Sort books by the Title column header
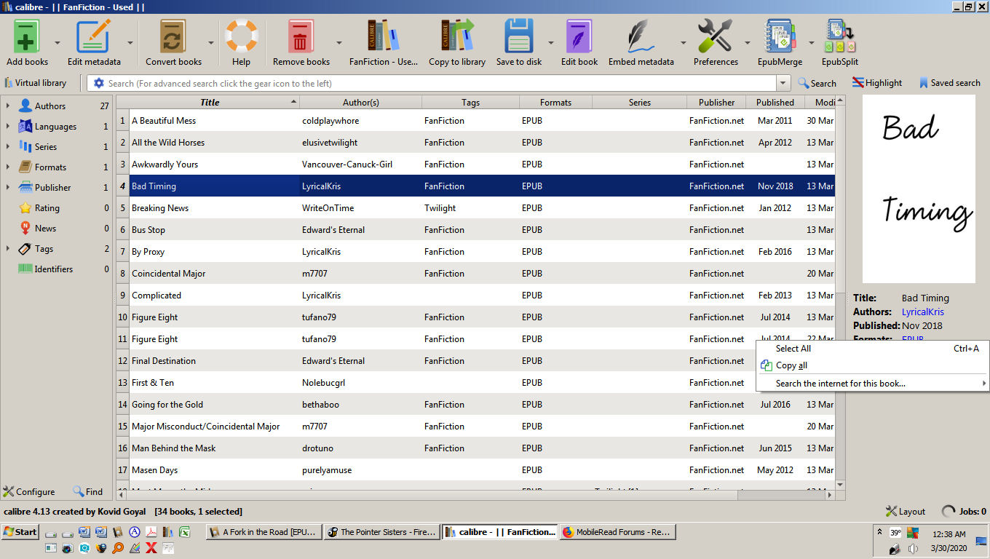Screen dimensions: 990x559 (209, 103)
